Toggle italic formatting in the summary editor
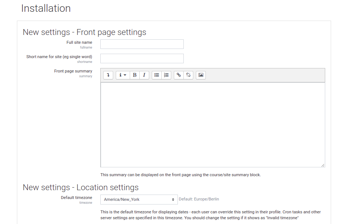 click(144, 75)
